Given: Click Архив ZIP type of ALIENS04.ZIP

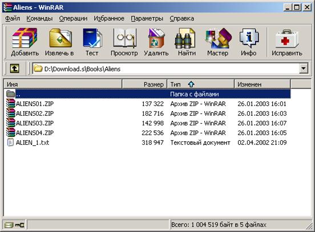Looking at the screenshot, I should tap(198, 133).
